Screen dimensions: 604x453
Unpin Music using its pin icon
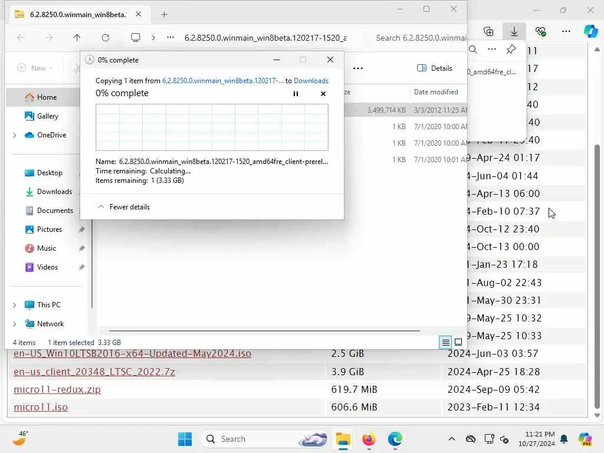[81, 248]
